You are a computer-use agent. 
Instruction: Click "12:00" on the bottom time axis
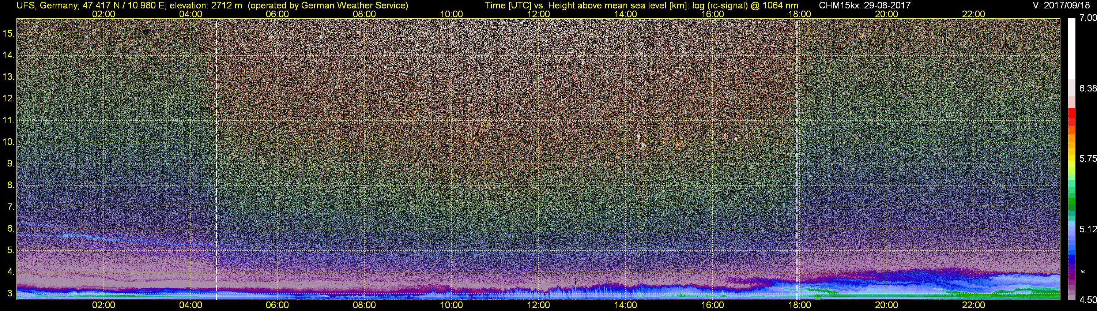point(538,305)
